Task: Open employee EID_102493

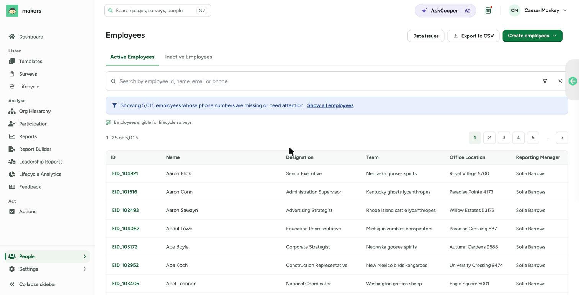Action: tap(125, 210)
